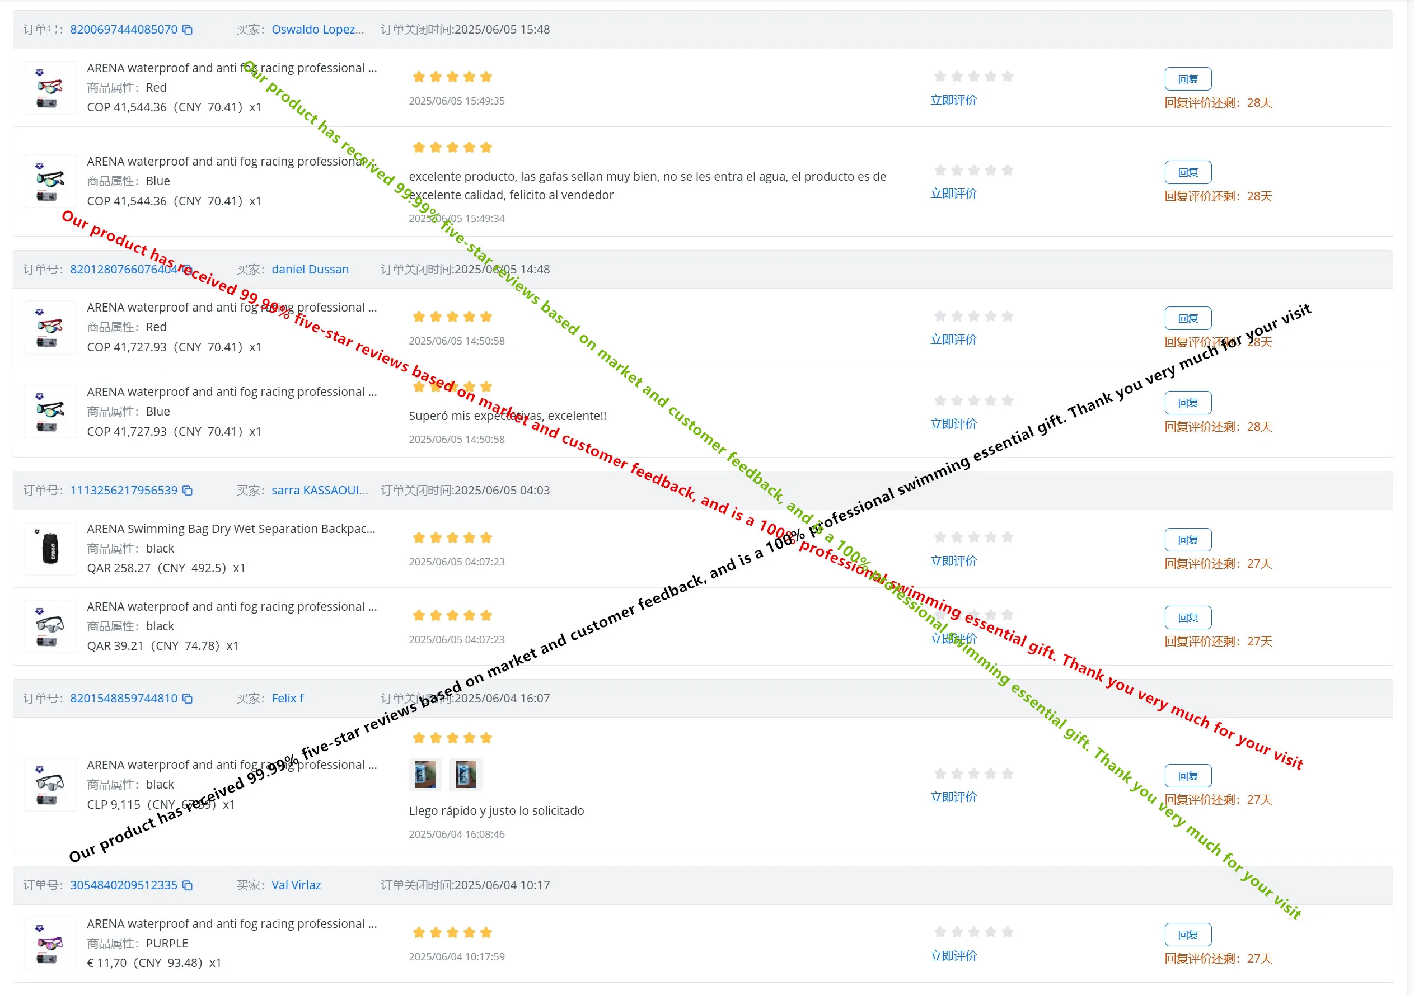Open black swimming bag product thumbnail
This screenshot has width=1414, height=995.
coord(50,548)
